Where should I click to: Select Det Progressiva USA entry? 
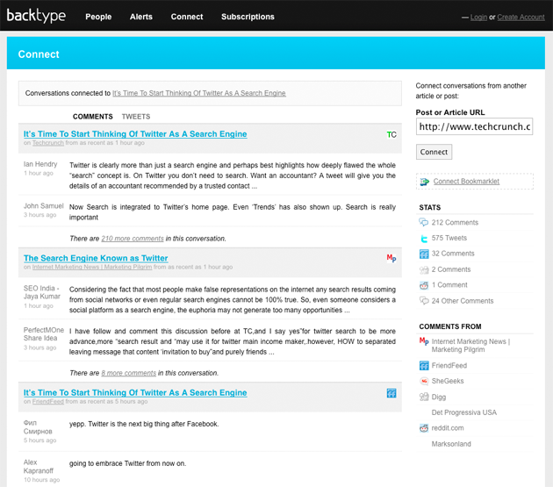(464, 412)
